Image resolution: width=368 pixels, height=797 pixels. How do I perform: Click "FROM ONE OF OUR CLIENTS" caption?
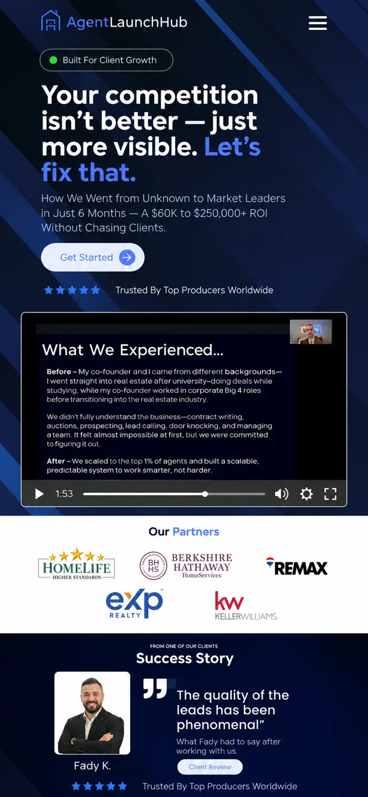pos(184,646)
